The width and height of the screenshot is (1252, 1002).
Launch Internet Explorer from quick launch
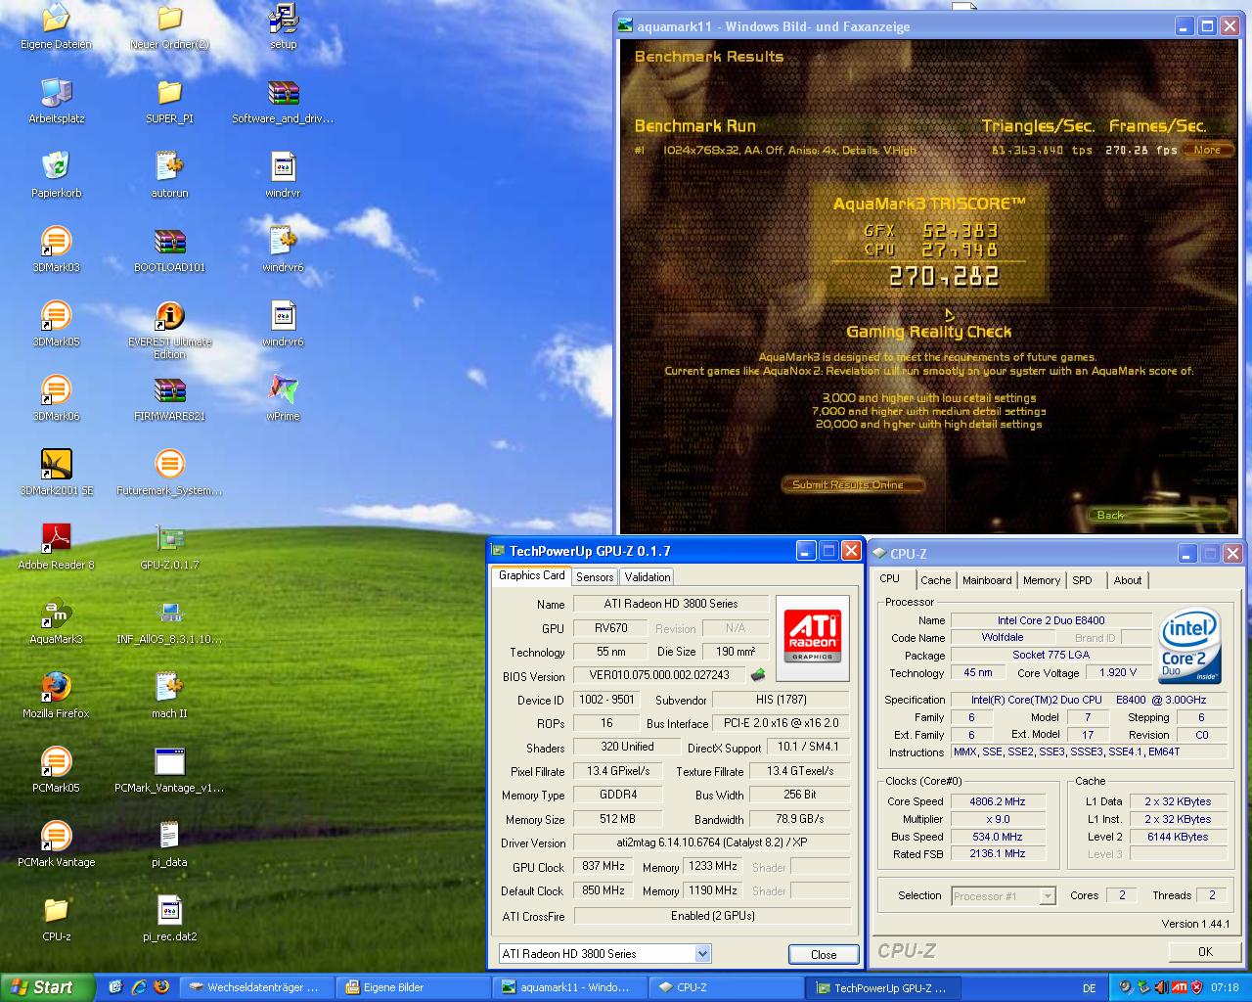click(x=139, y=987)
